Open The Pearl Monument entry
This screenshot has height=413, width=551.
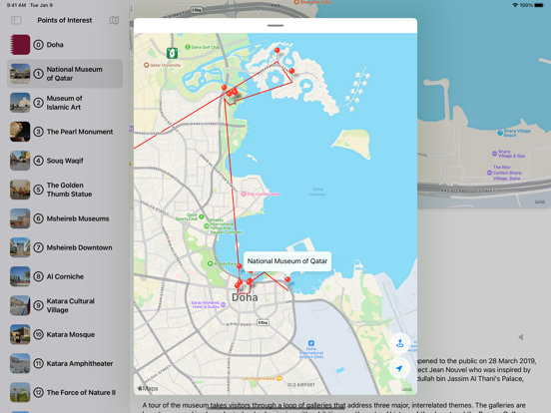[x=65, y=132]
